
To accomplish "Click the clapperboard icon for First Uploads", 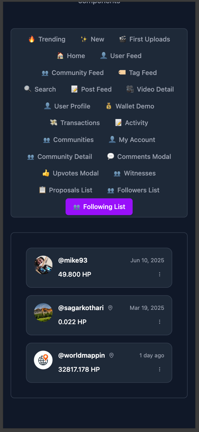I will coord(122,39).
